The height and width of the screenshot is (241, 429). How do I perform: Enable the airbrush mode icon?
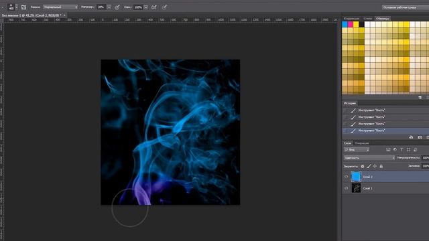click(154, 7)
